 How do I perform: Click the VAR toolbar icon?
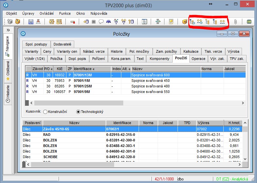[249, 22]
